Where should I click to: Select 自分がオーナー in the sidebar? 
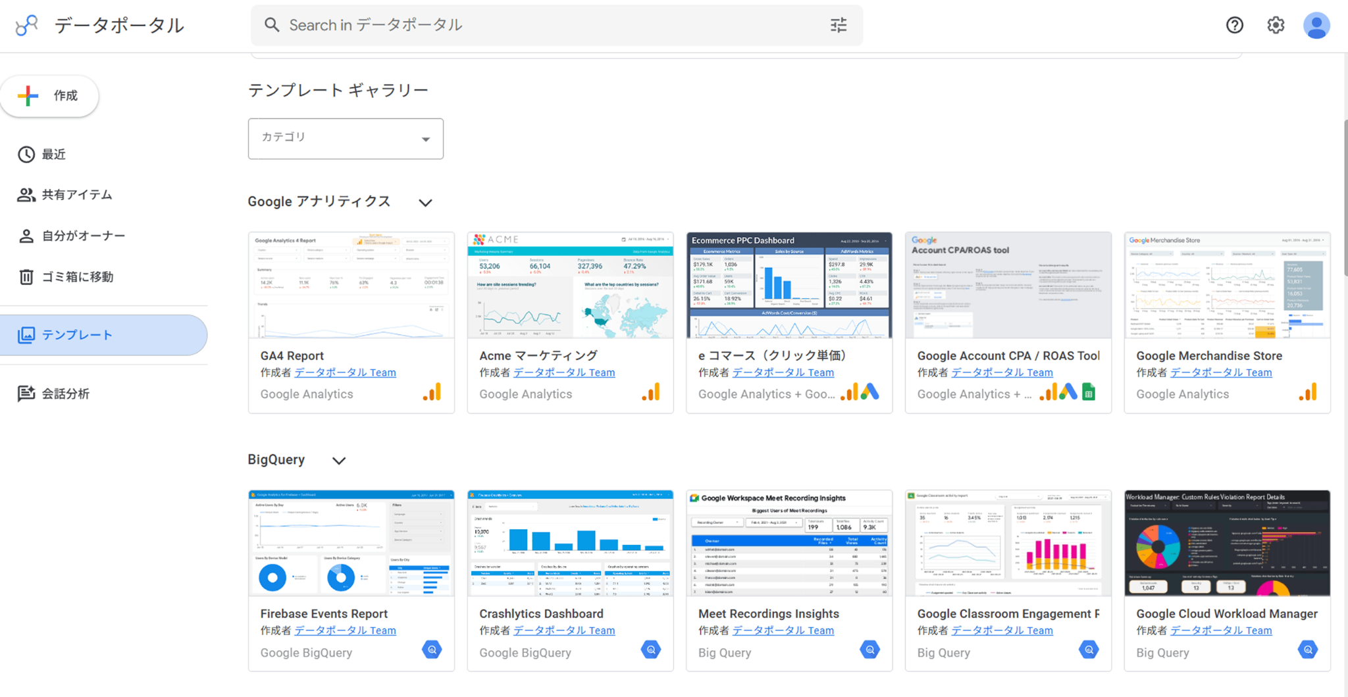(x=104, y=236)
